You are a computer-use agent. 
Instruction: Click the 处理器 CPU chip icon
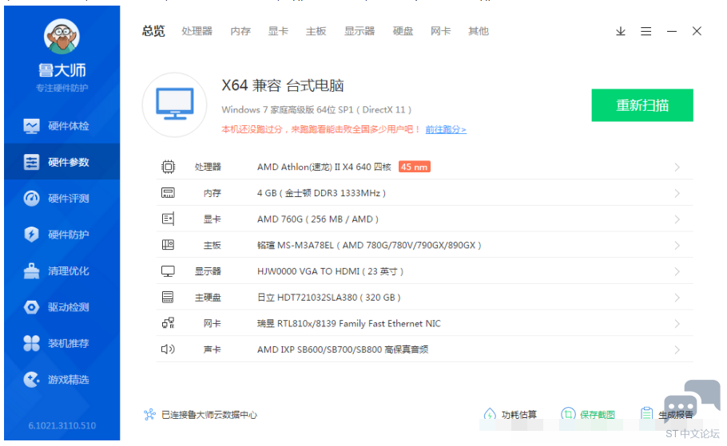[168, 167]
